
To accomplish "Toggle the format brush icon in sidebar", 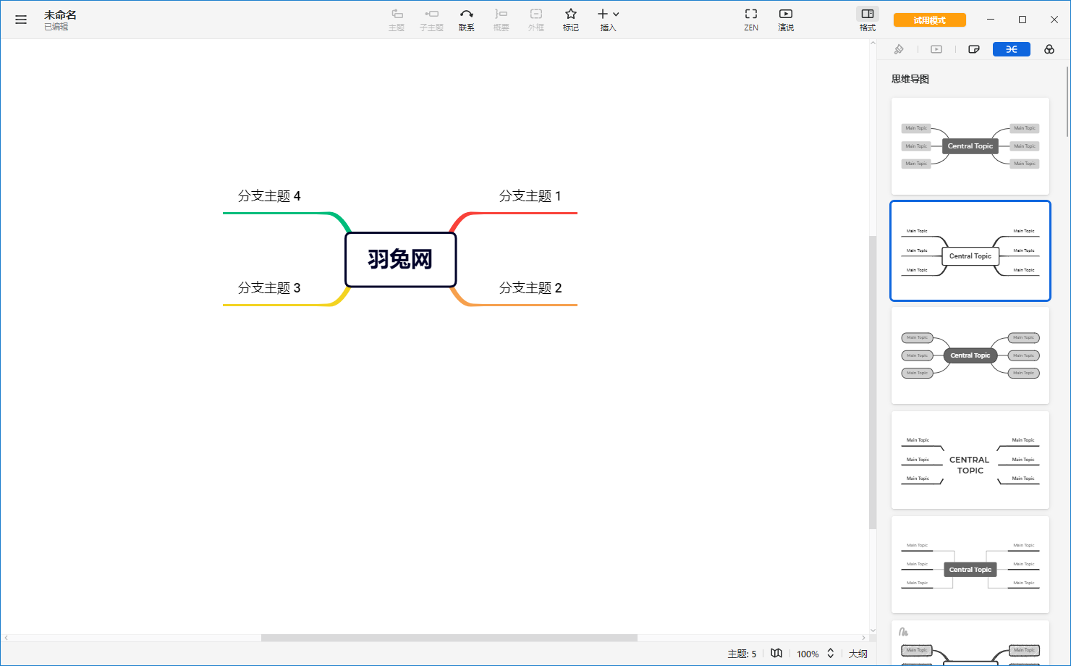I will tap(899, 49).
